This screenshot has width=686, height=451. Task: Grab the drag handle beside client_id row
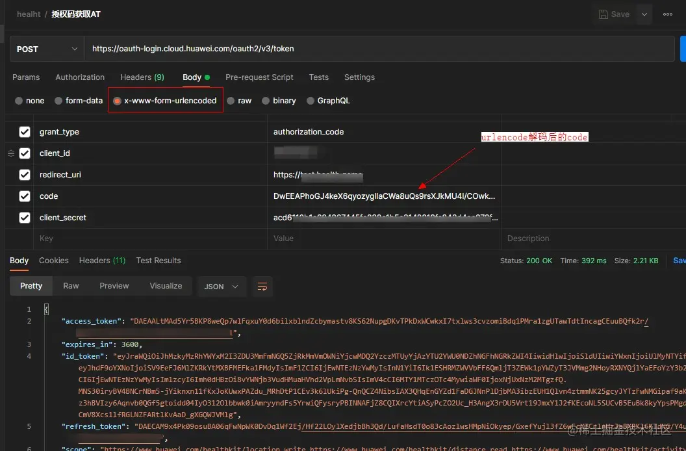(x=11, y=153)
